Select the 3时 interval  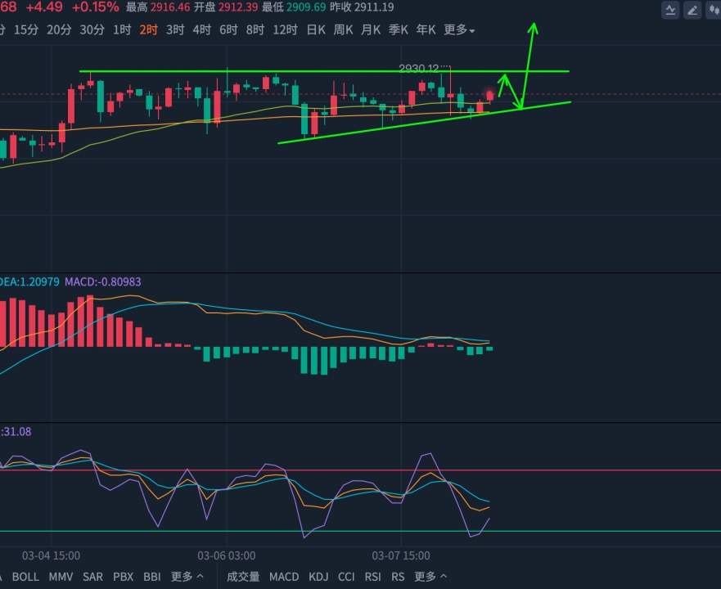click(175, 30)
